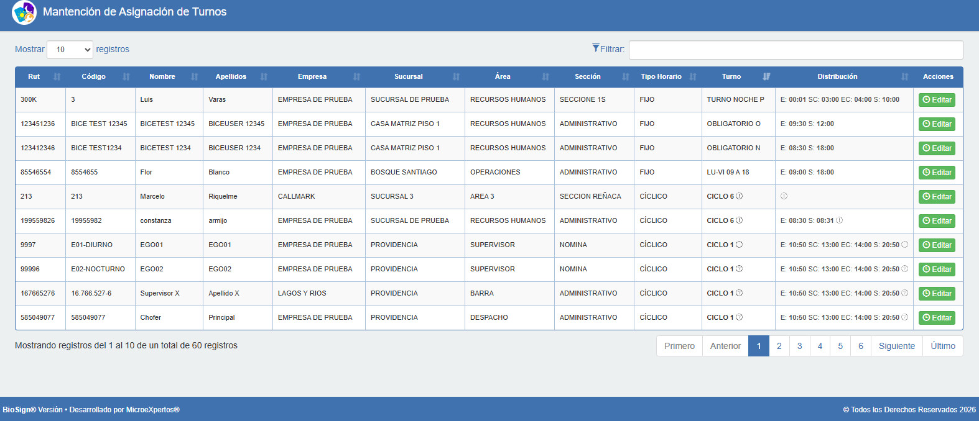Sort by Distribución using its sort arrows
The width and height of the screenshot is (979, 421).
[904, 77]
